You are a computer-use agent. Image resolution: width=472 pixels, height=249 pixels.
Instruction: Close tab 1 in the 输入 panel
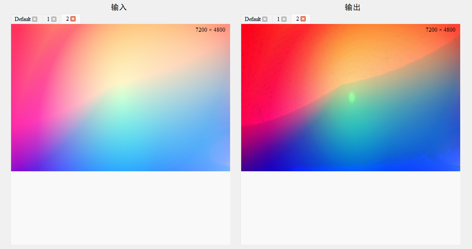click(54, 19)
